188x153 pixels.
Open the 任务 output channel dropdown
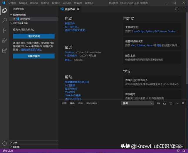pyautogui.click(x=137, y=103)
